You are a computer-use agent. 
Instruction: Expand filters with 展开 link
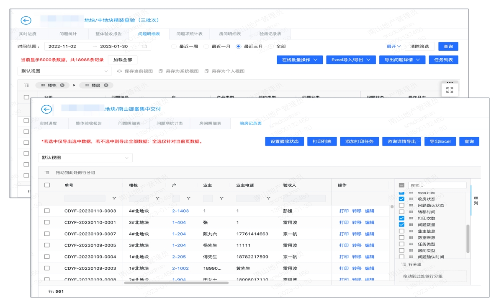(394, 47)
